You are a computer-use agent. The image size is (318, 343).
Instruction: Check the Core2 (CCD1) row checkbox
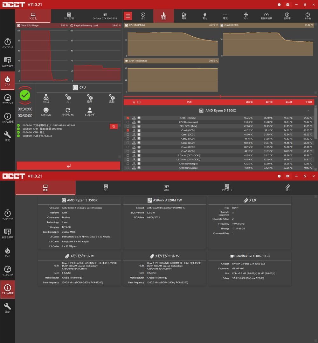128,139
